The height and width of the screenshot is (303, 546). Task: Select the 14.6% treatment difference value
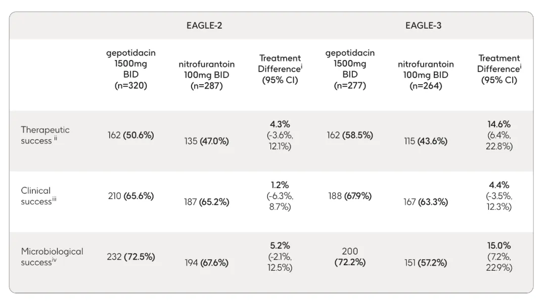(x=498, y=124)
